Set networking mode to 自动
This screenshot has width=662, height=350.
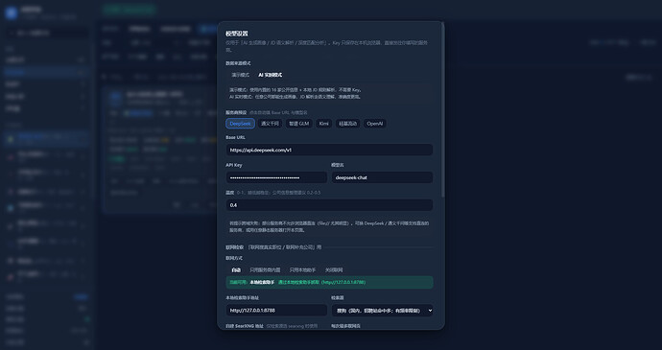236,269
